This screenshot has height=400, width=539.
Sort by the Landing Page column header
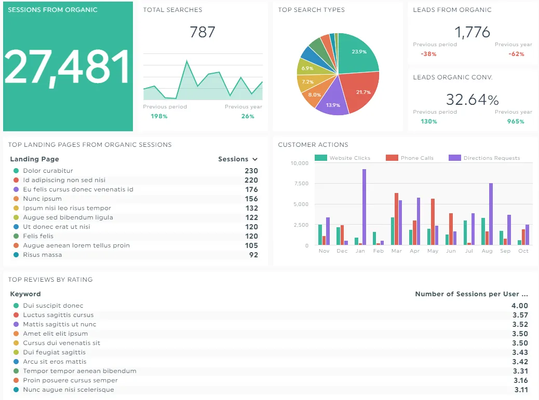pyautogui.click(x=34, y=159)
